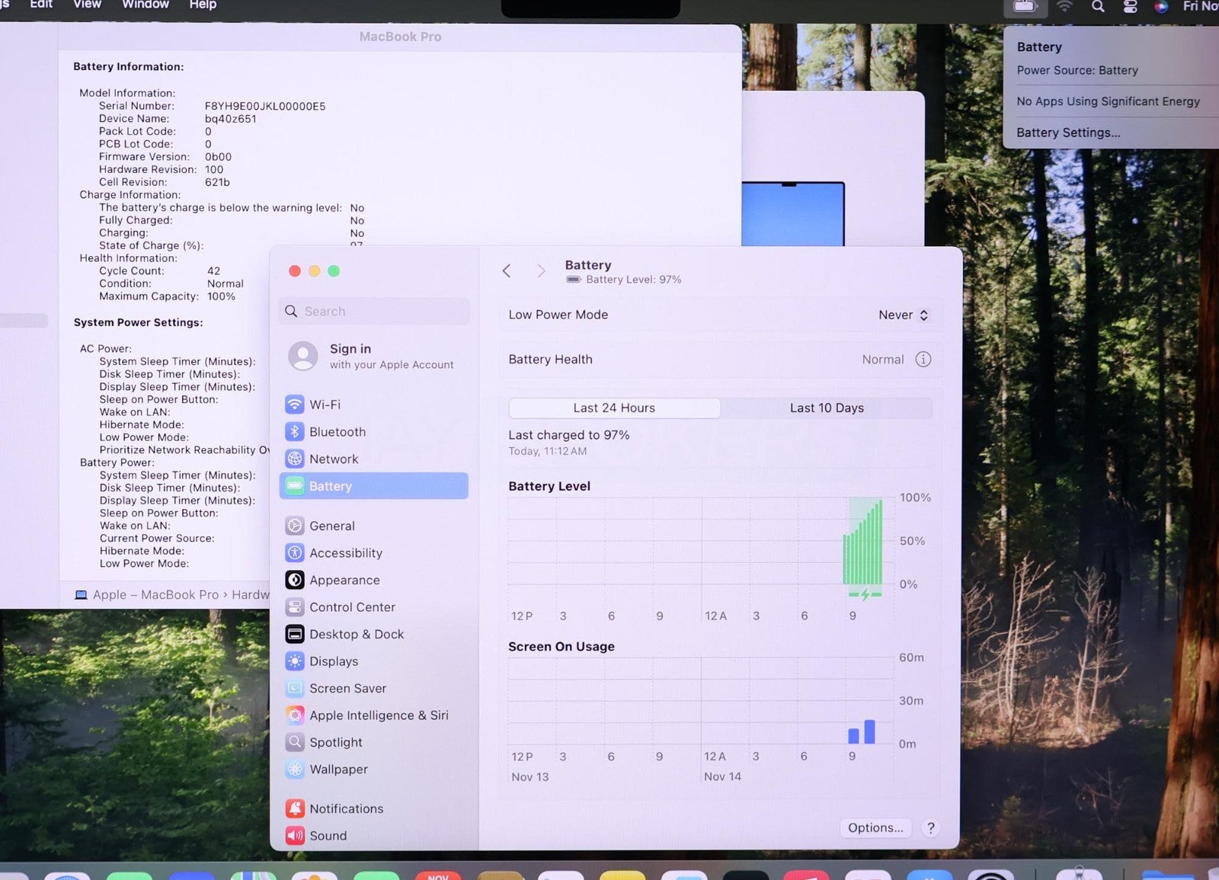Select Battery Settings... in the battery menu
This screenshot has width=1219, height=880.
tap(1068, 133)
